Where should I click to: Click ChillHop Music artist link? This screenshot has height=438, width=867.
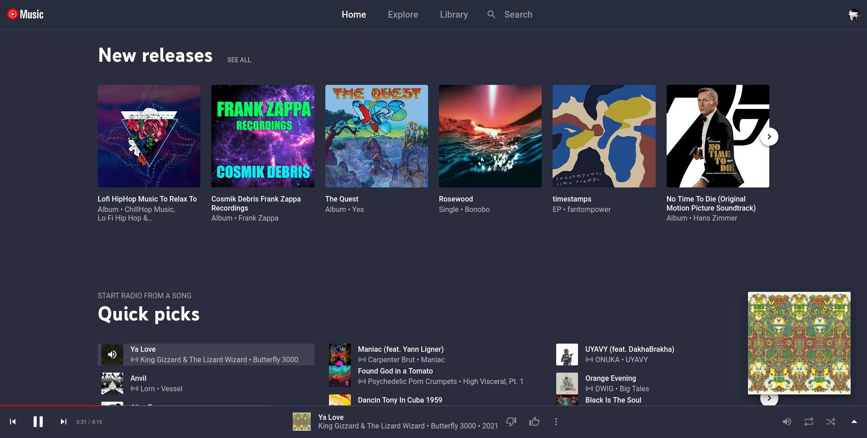click(x=149, y=209)
